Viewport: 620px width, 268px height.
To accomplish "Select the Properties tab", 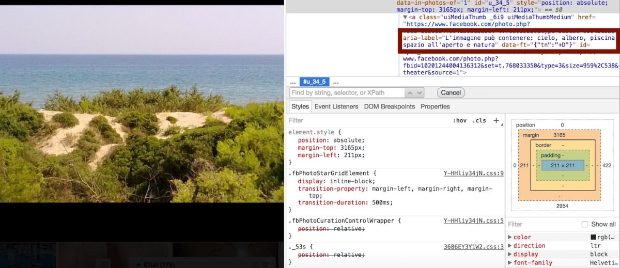I will click(435, 106).
